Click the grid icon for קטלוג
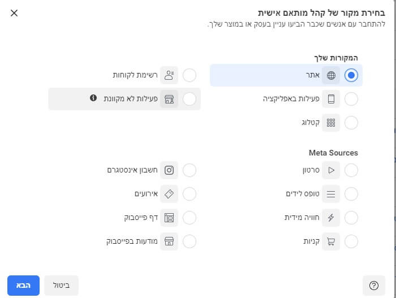 tap(331, 123)
